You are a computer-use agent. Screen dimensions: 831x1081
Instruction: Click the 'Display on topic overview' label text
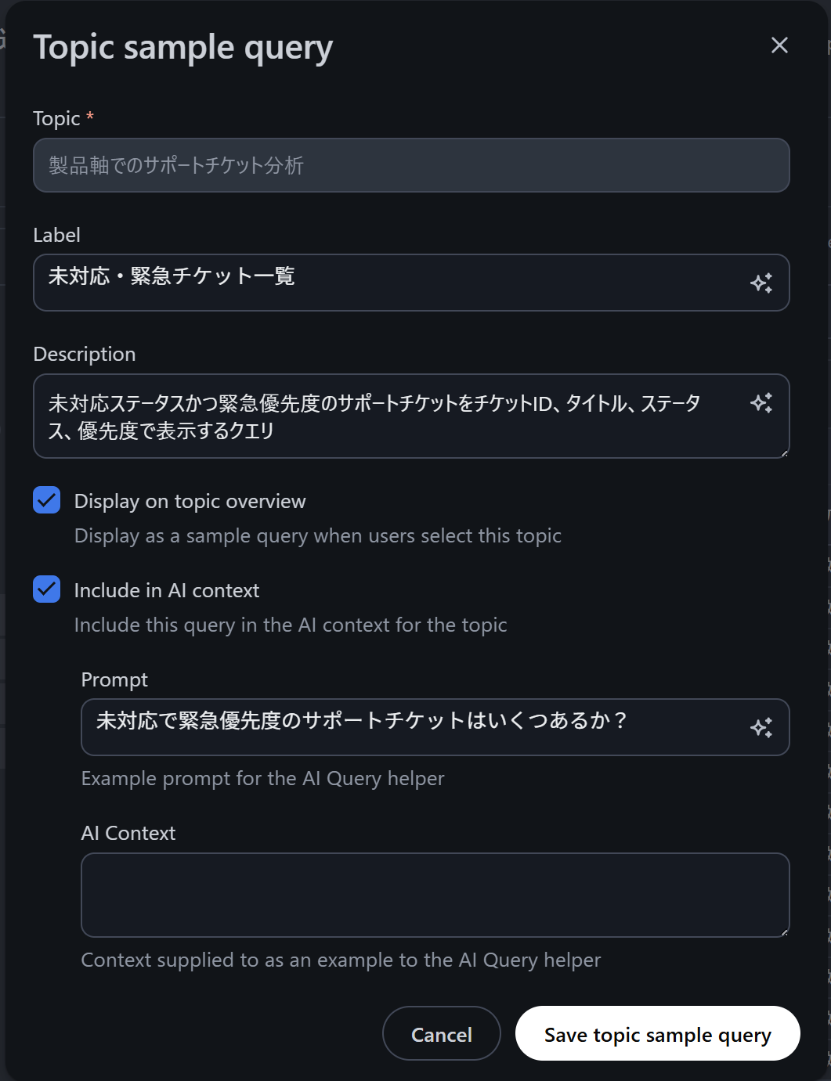tap(190, 501)
